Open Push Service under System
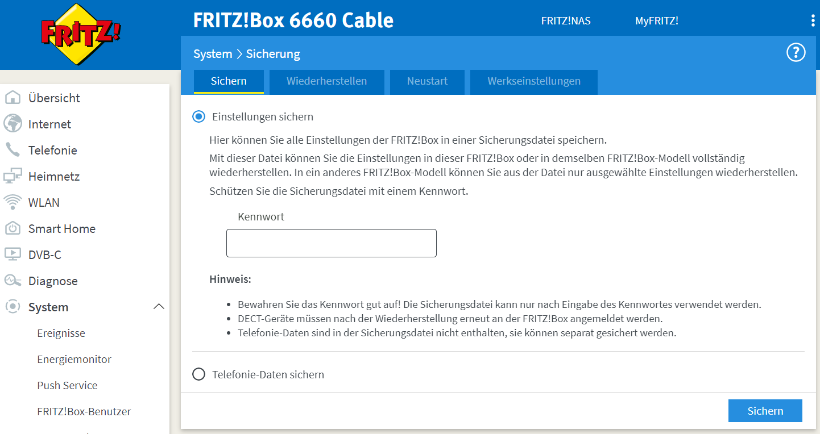 [x=67, y=385]
